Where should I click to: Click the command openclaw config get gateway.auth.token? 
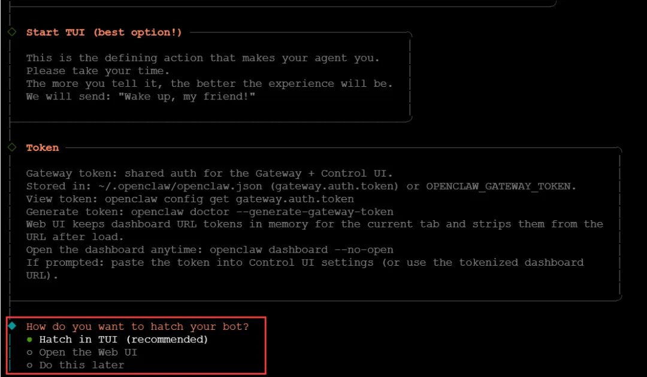[x=229, y=199]
